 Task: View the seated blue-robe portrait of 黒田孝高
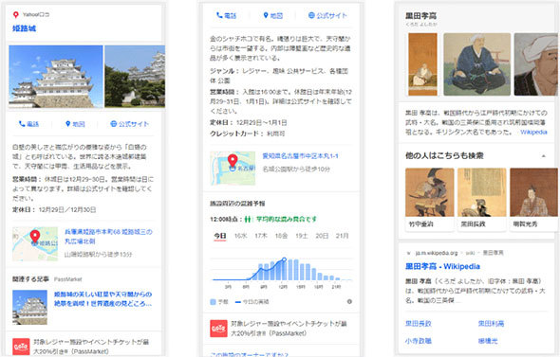coord(476,64)
